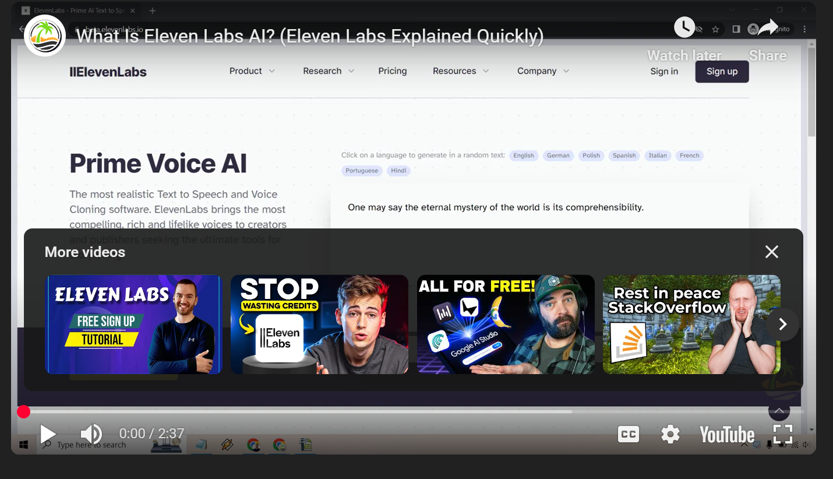833x479 pixels.
Task: Click the Watch later clock icon
Action: click(x=684, y=27)
